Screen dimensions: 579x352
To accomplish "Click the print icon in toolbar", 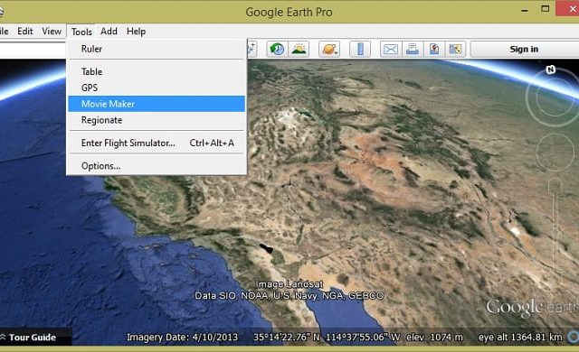I will 413,49.
